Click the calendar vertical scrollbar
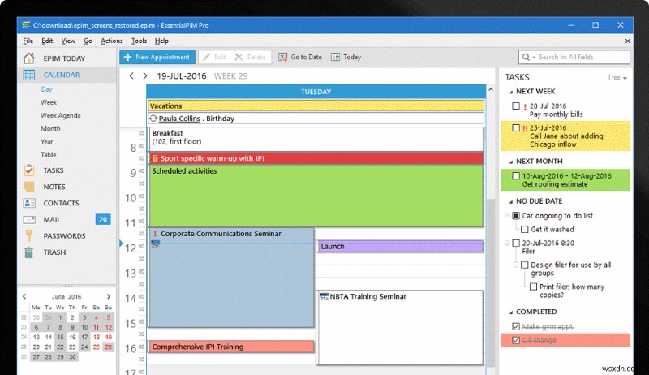The image size is (649, 375). pyautogui.click(x=491, y=282)
